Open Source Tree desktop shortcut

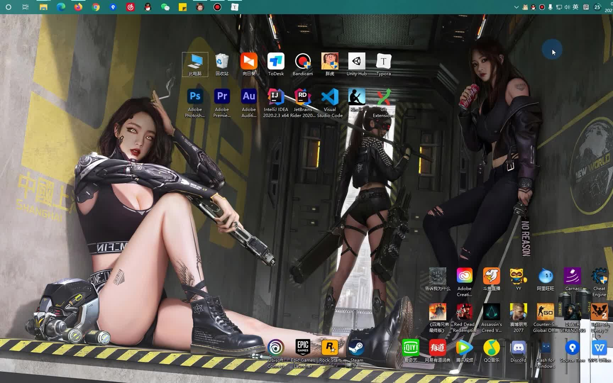coord(573,351)
